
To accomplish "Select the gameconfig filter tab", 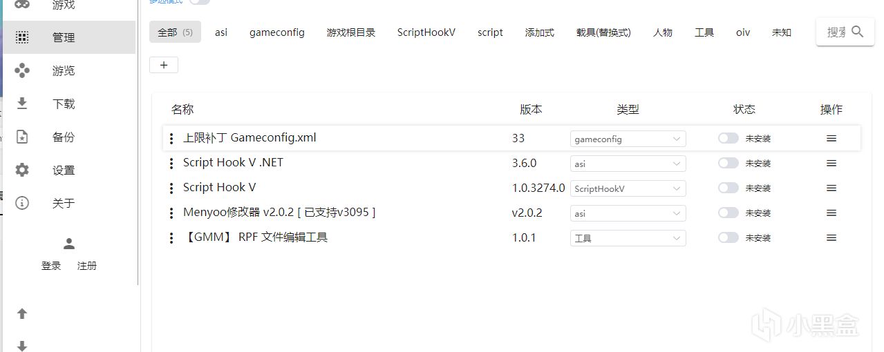I will click(x=277, y=32).
